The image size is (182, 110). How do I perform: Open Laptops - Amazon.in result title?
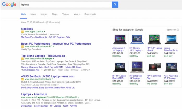(x=34, y=94)
